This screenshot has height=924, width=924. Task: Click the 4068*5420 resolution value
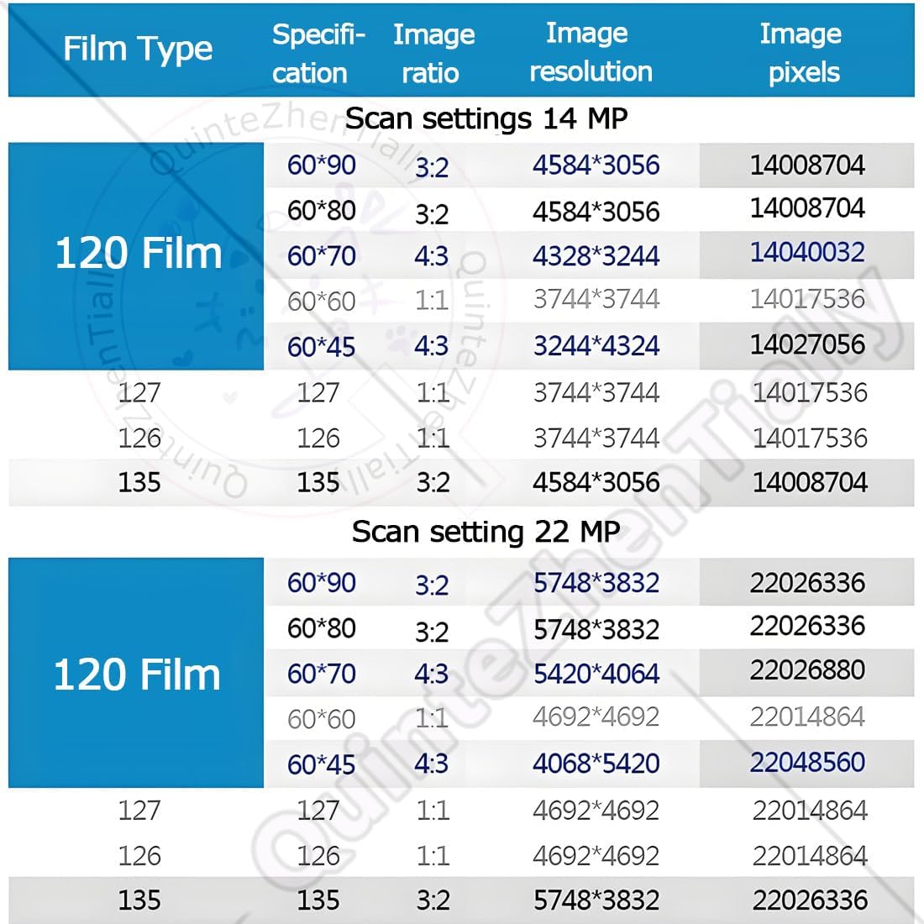point(596,763)
